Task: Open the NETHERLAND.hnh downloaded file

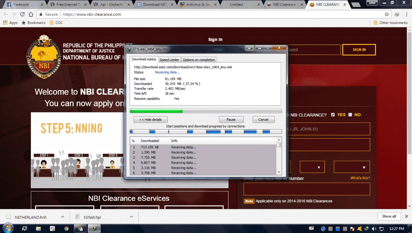Action: click(30, 217)
